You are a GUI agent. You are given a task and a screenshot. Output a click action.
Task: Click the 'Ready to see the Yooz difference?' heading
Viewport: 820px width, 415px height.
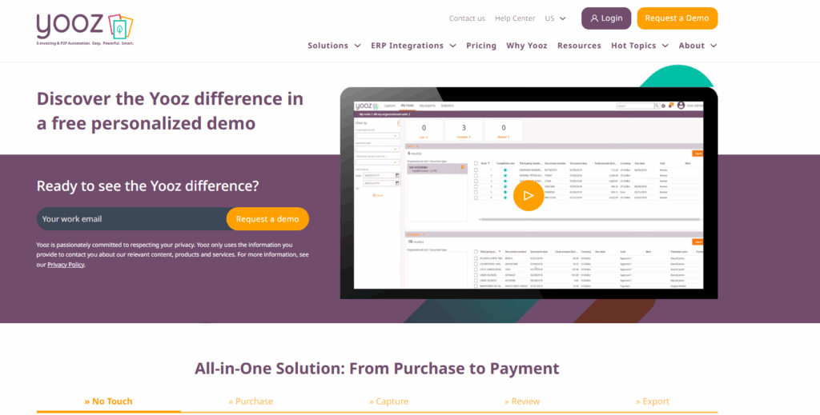pyautogui.click(x=147, y=186)
